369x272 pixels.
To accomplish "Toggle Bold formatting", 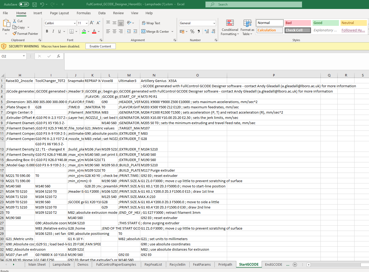I will tap(47, 31).
